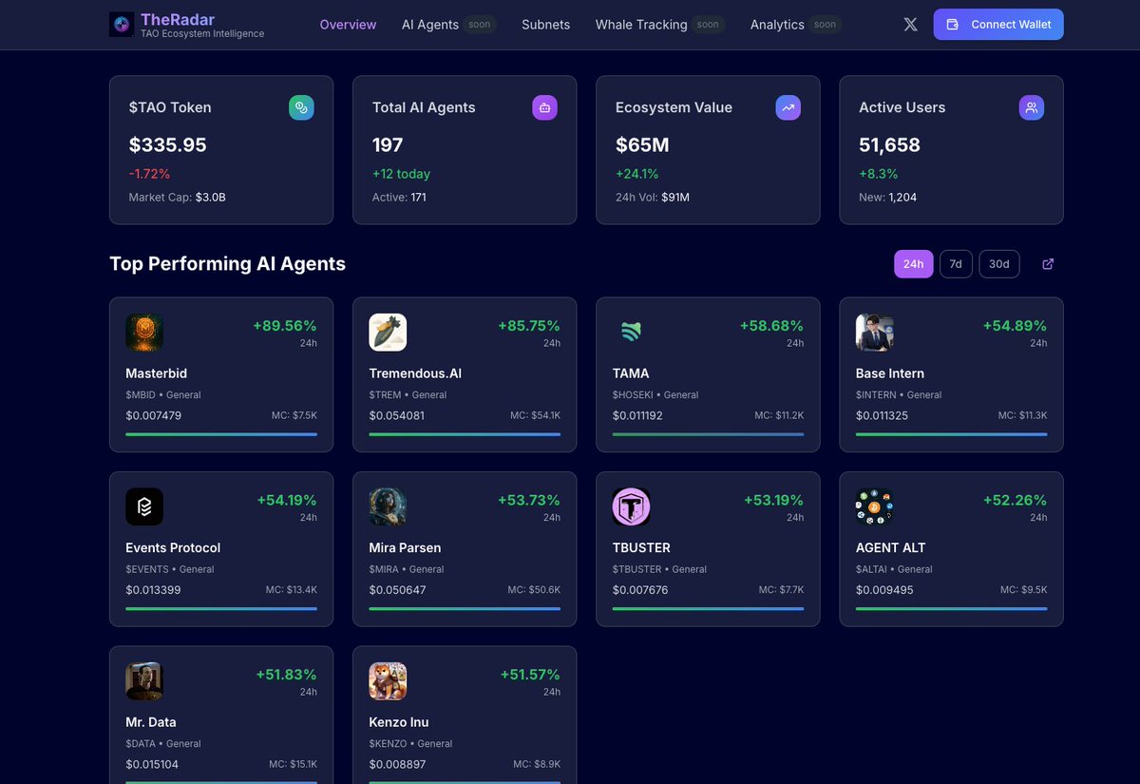Click the Connect Wallet button
Viewport: 1140px width, 784px height.
tap(998, 25)
